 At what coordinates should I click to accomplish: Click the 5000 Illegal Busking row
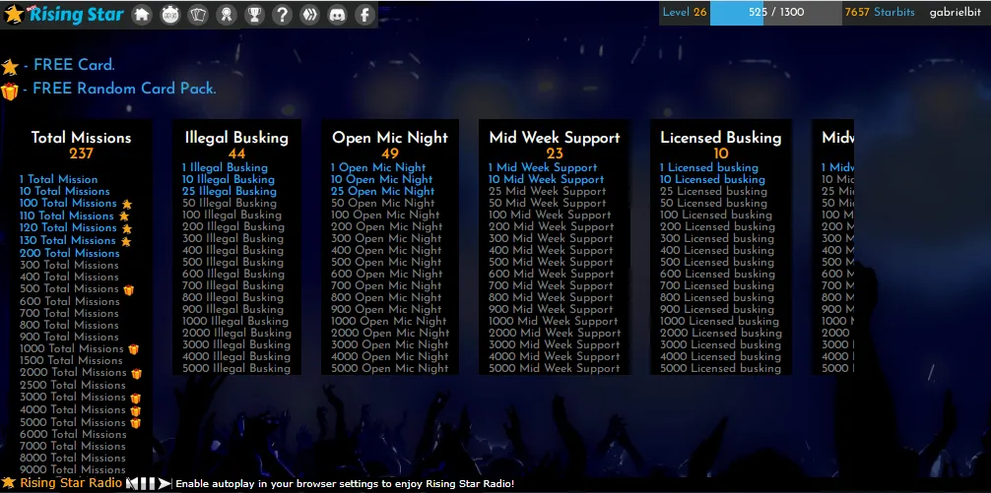coord(236,368)
